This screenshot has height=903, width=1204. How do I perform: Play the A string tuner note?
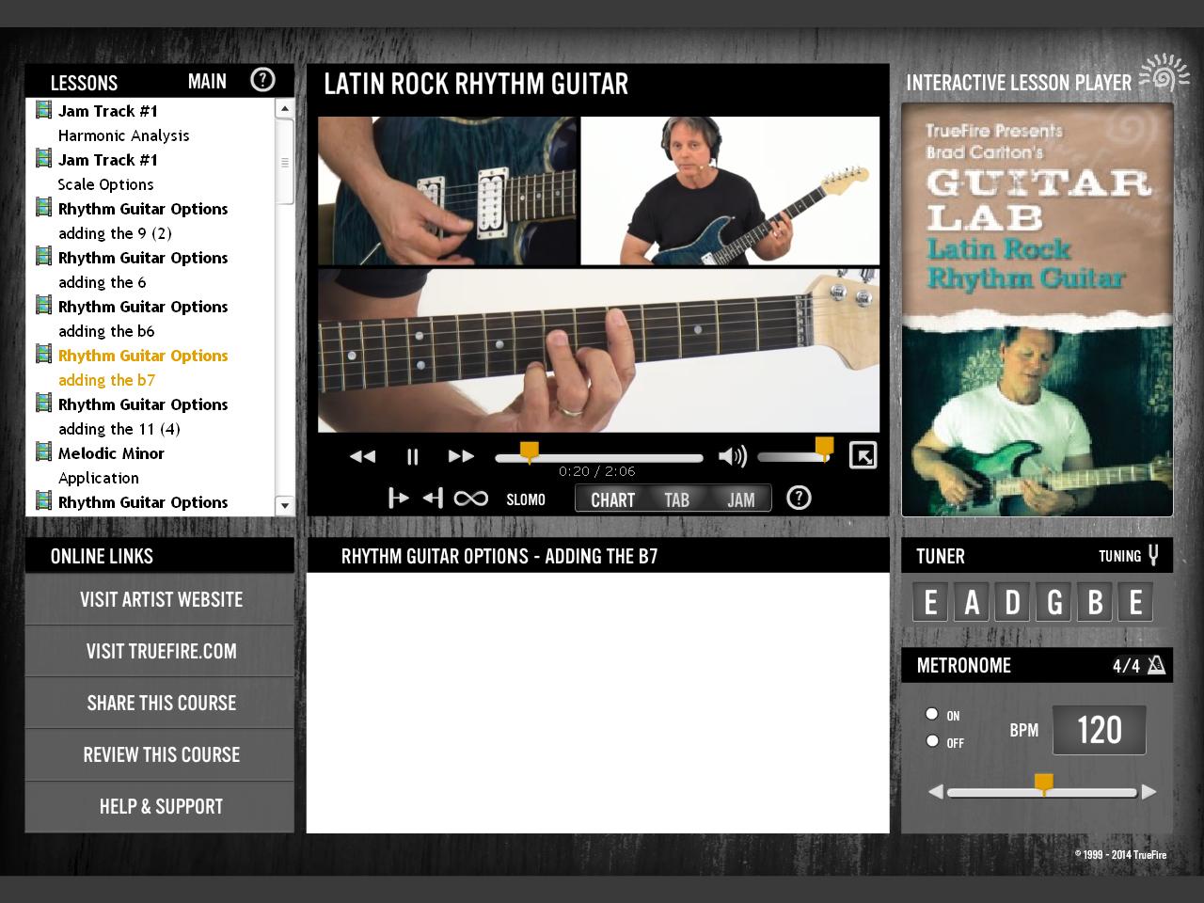[x=972, y=602]
